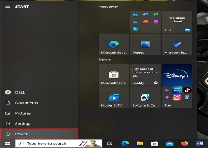Open OneNote icon in Office tile
The width and height of the screenshot is (208, 148).
coord(155,22)
